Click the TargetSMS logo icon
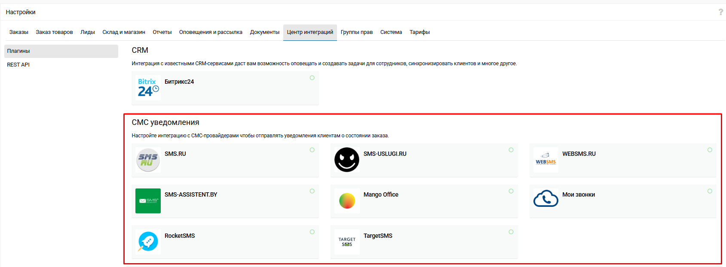The width and height of the screenshot is (726, 267). (347, 242)
